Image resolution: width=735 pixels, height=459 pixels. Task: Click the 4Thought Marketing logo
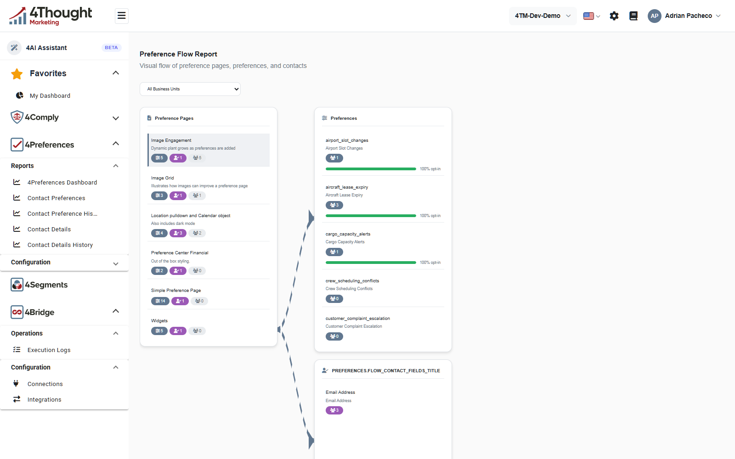(x=51, y=16)
